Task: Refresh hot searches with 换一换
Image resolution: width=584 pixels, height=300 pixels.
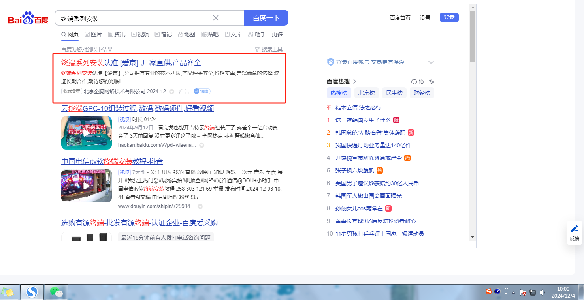Action: (x=423, y=82)
